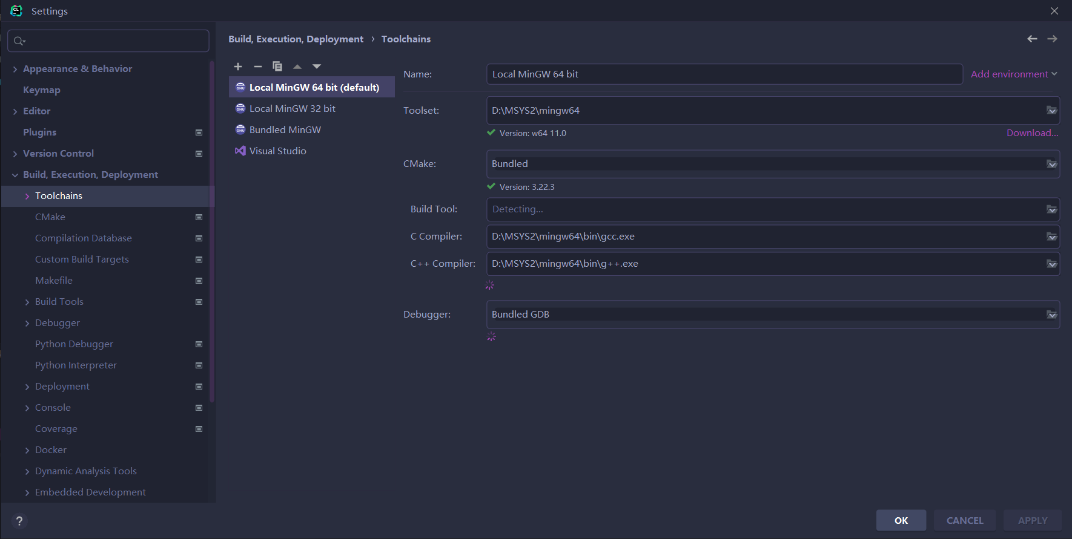Browse for the Toolset folder
The width and height of the screenshot is (1072, 539).
pos(1052,111)
